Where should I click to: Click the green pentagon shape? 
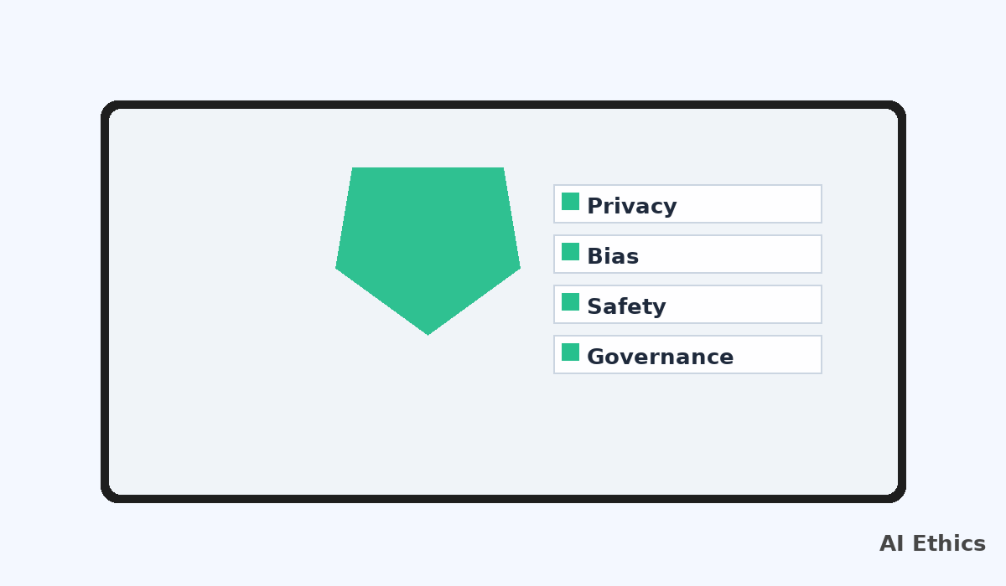[x=428, y=243]
